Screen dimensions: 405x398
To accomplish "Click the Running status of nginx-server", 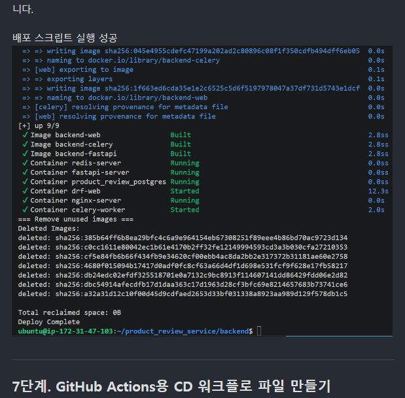I will point(185,201).
